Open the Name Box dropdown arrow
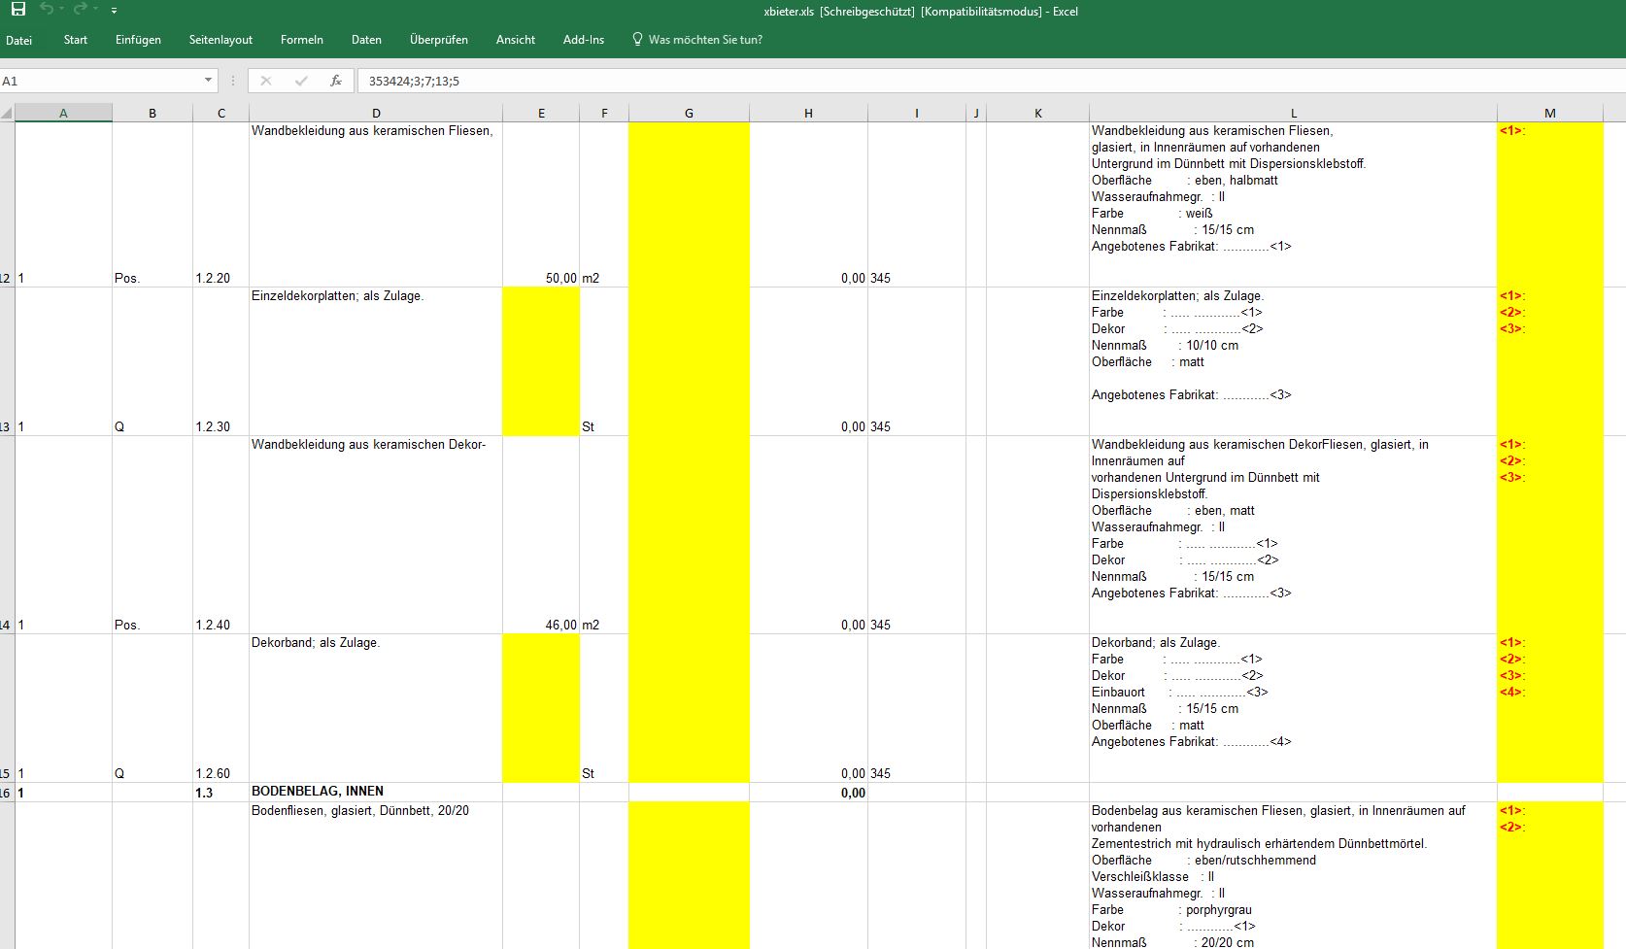 208,81
